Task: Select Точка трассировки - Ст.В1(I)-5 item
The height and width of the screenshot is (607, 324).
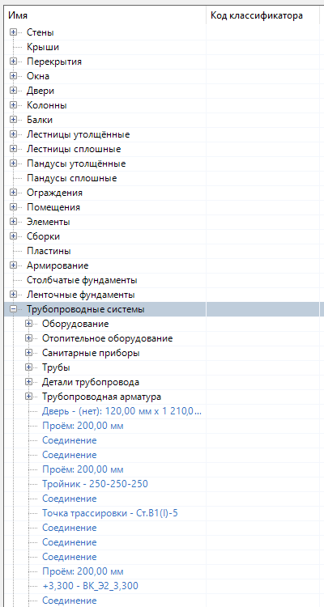Action: [110, 513]
